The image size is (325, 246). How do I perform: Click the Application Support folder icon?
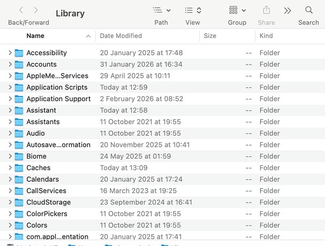tap(19, 99)
